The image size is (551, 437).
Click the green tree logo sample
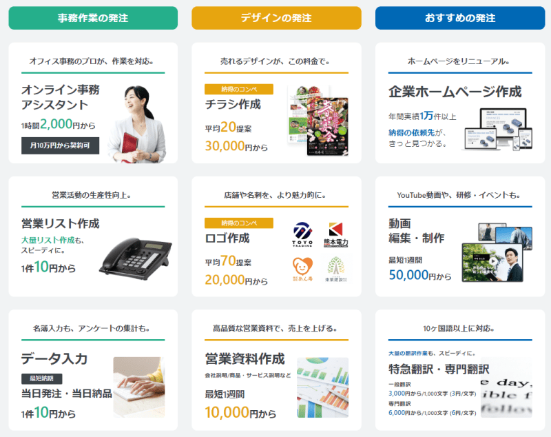336,270
